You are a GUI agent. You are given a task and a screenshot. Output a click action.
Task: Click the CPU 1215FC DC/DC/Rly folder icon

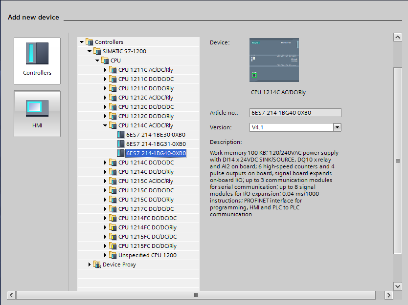click(113, 246)
